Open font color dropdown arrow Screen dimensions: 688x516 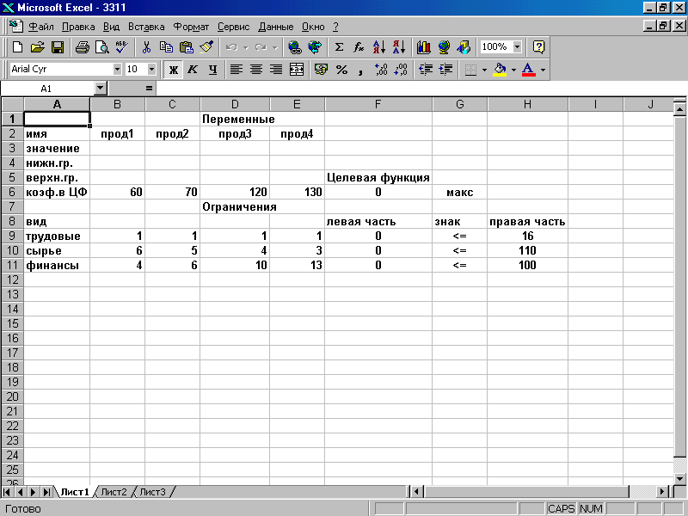click(543, 70)
